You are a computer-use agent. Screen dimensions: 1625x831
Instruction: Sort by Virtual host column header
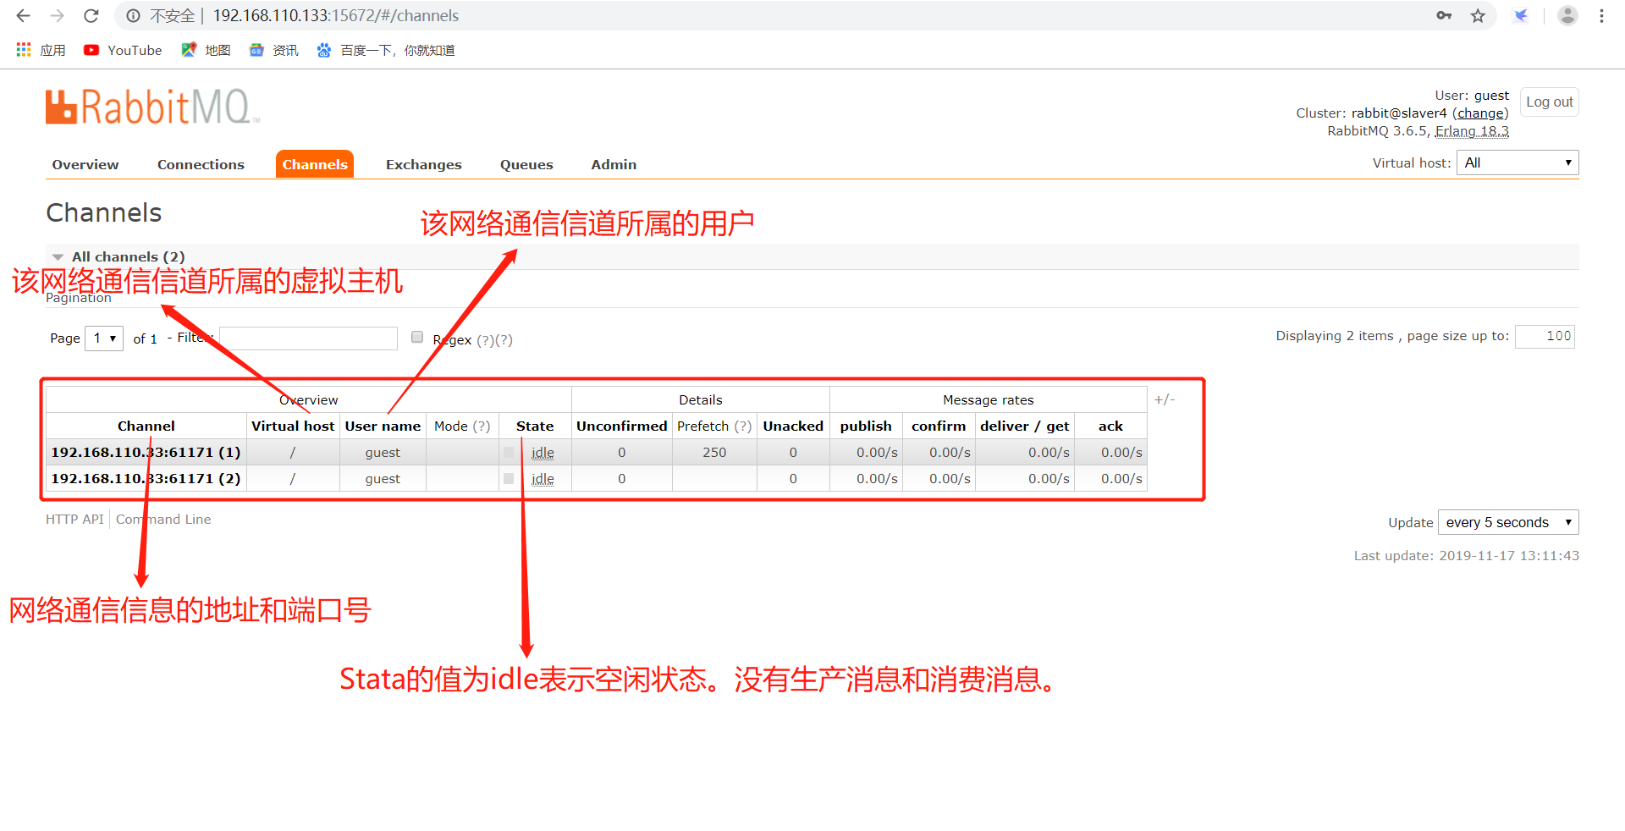coord(293,426)
